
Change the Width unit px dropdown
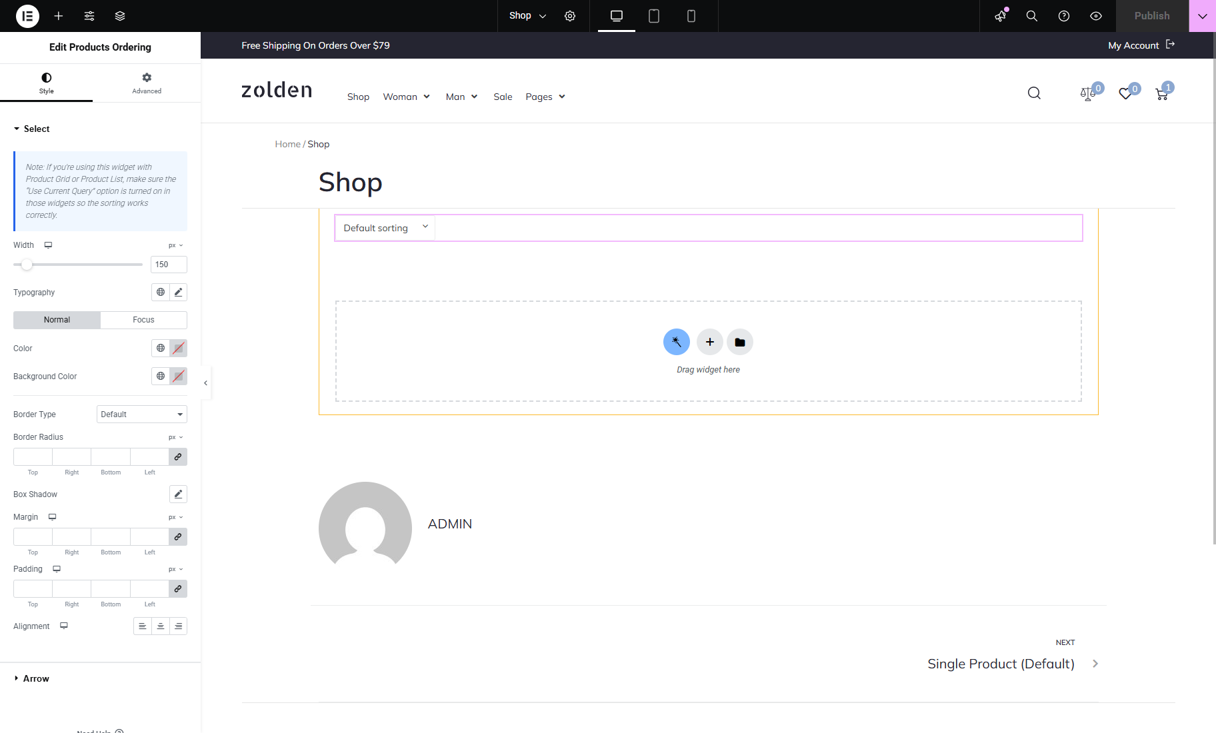(x=176, y=245)
